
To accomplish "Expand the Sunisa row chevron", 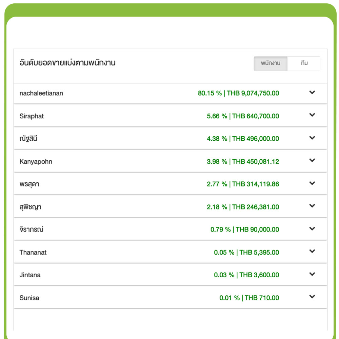I will click(312, 297).
